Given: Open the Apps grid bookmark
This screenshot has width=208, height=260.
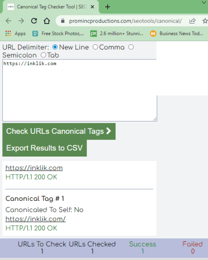Looking at the screenshot, I should click(x=15, y=34).
